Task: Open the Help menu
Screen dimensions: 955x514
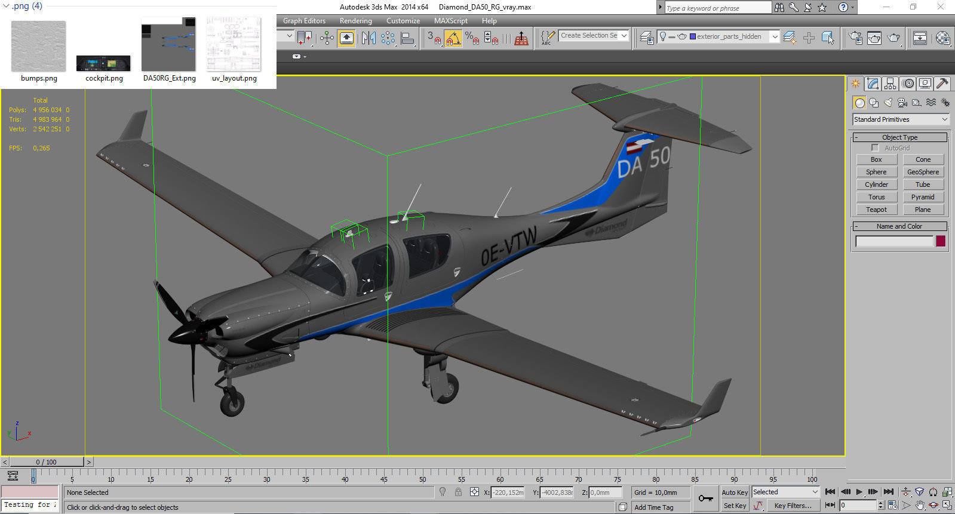Action: click(489, 21)
